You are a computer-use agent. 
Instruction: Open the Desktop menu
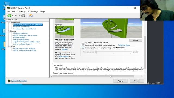(x=22, y=11)
